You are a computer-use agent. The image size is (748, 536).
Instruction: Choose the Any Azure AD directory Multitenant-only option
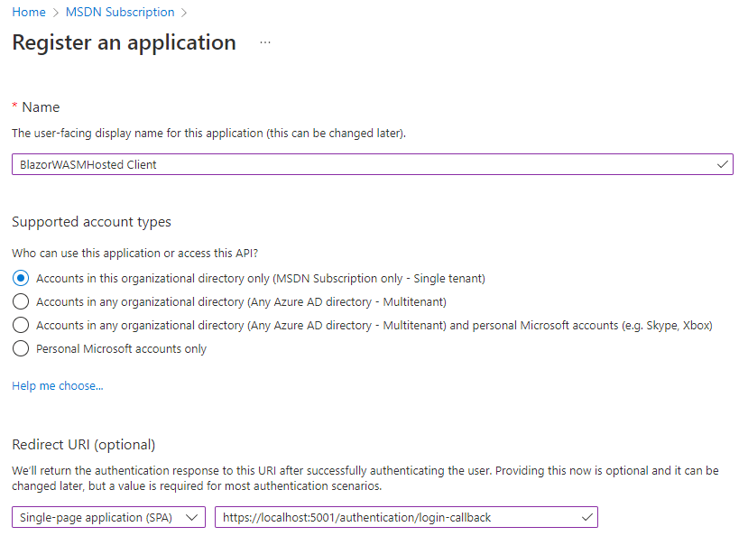[x=21, y=301]
